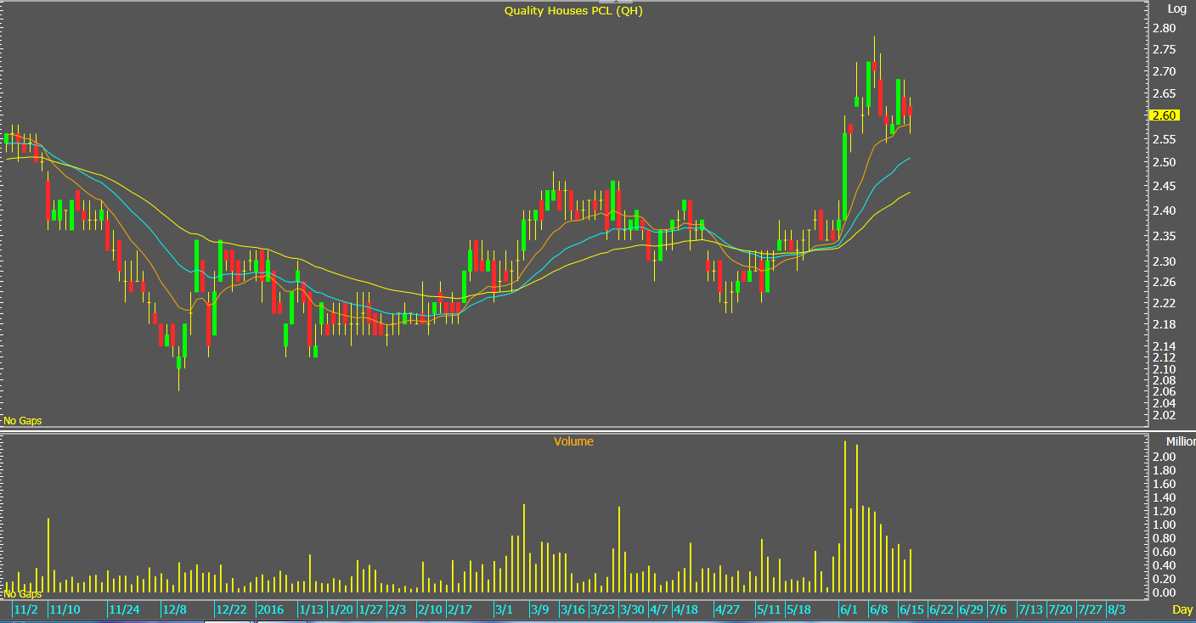This screenshot has height=623, width=1196.
Task: Select the 5/18 date marker
Action: coord(798,609)
